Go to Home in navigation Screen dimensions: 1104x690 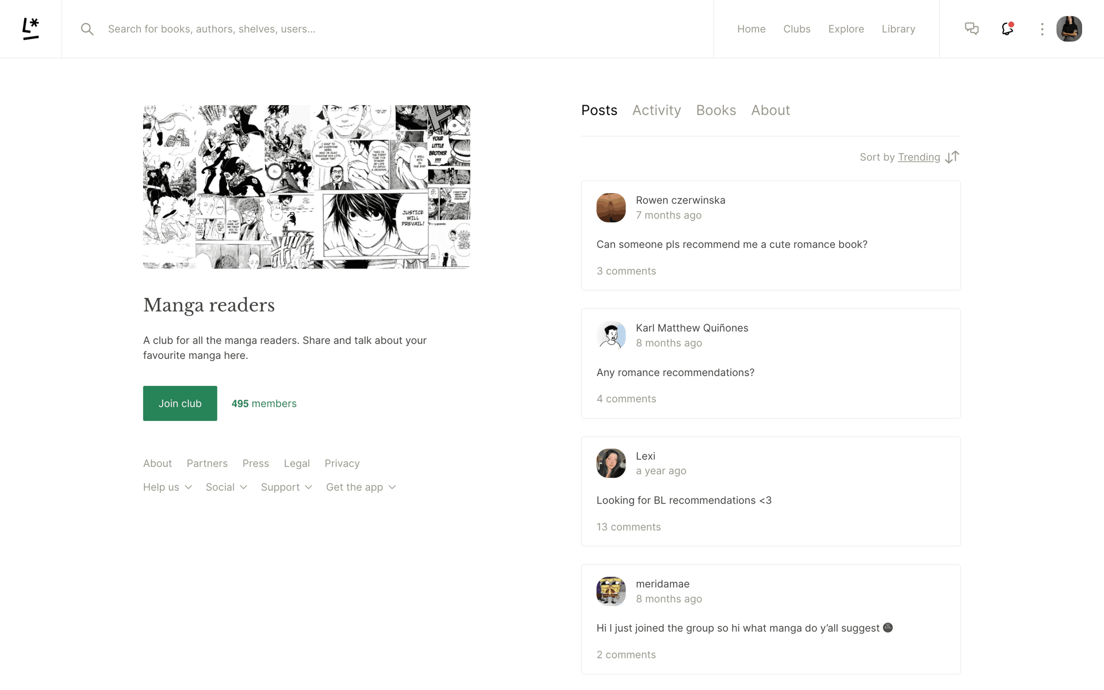tap(751, 29)
